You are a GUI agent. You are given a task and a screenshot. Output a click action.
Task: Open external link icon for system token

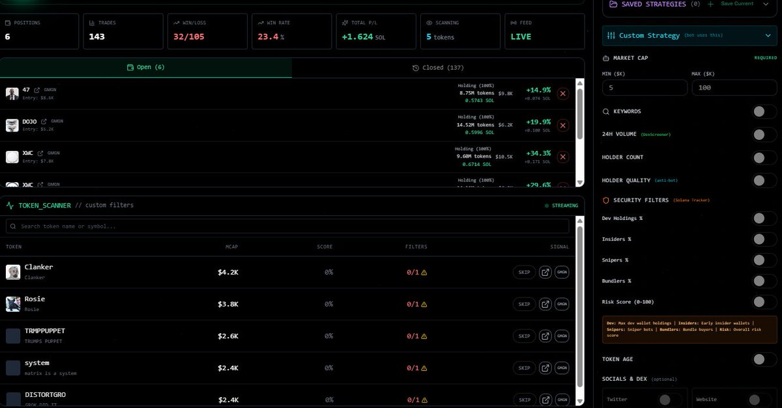point(545,368)
